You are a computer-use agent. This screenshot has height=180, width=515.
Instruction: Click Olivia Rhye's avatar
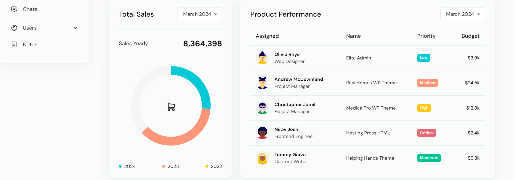262,58
